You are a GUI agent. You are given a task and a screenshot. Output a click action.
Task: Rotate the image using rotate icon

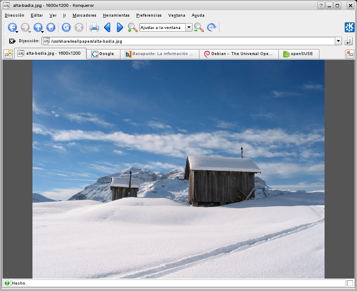point(211,28)
